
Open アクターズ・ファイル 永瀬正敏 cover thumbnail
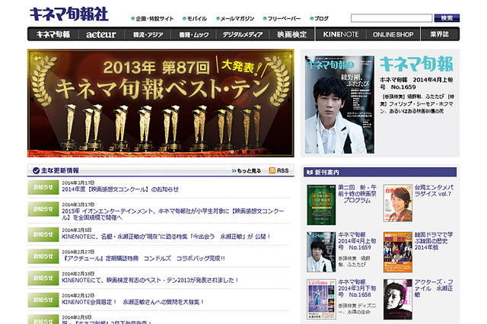(398, 299)
